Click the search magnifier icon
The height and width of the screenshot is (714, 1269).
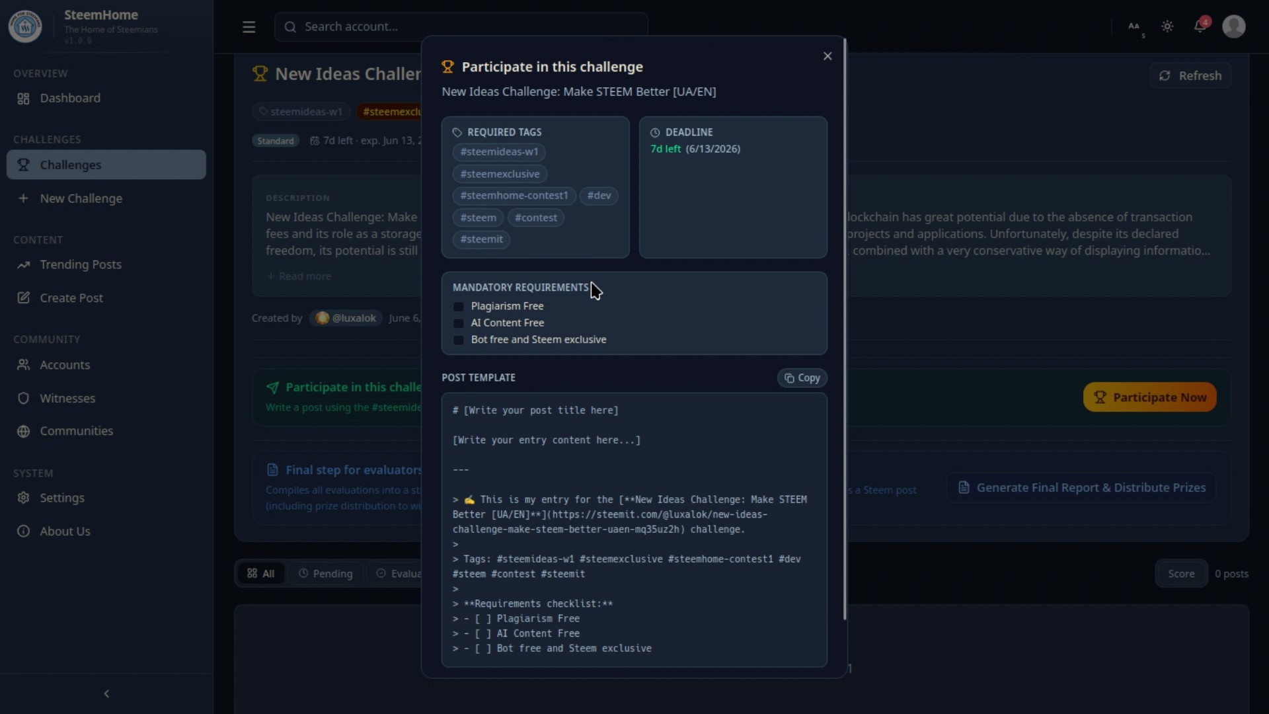coord(290,27)
